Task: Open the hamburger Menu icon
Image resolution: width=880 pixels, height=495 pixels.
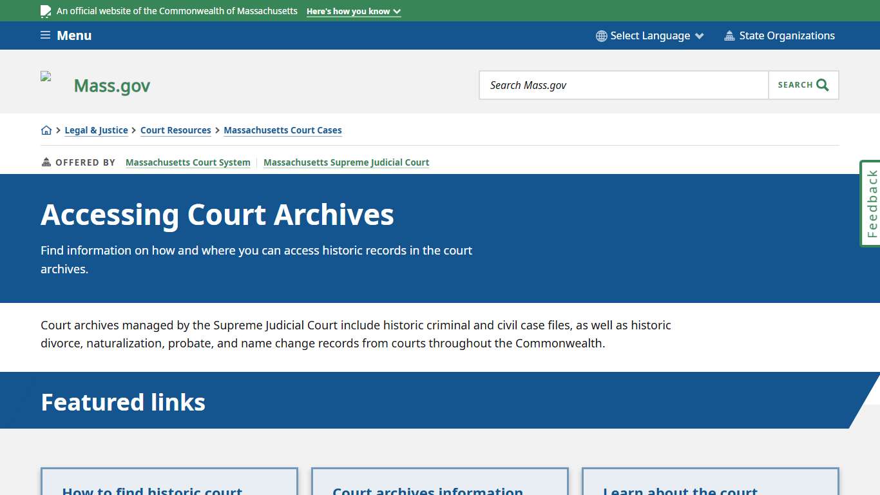Action: 44,35
